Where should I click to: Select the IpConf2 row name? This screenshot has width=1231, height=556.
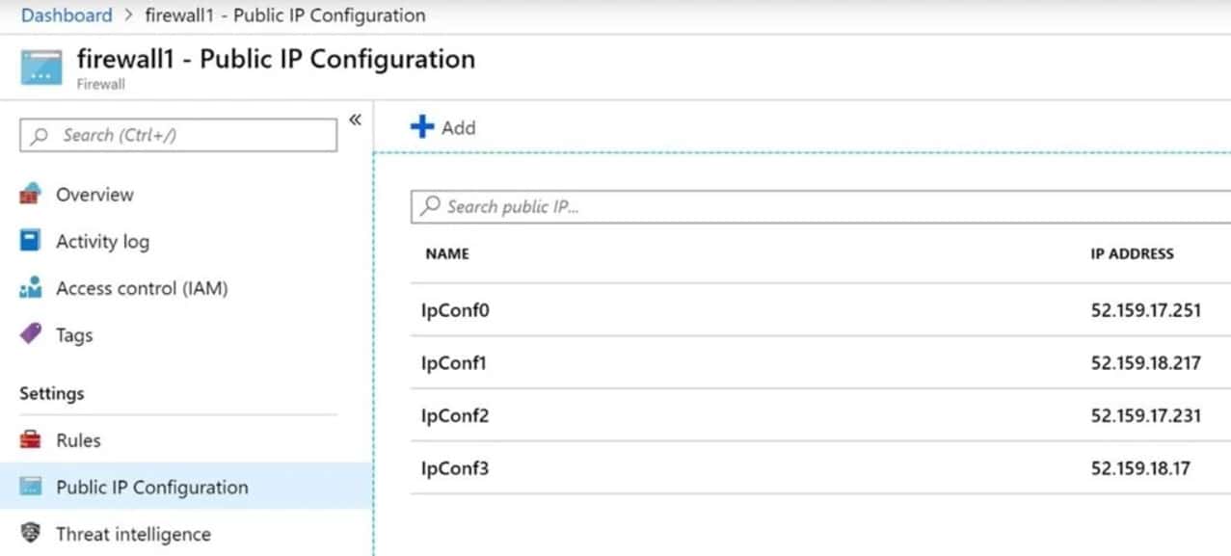tap(455, 416)
